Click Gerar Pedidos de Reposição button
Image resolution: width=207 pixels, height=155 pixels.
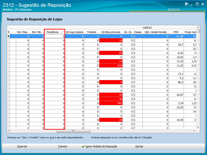[x=100, y=146]
